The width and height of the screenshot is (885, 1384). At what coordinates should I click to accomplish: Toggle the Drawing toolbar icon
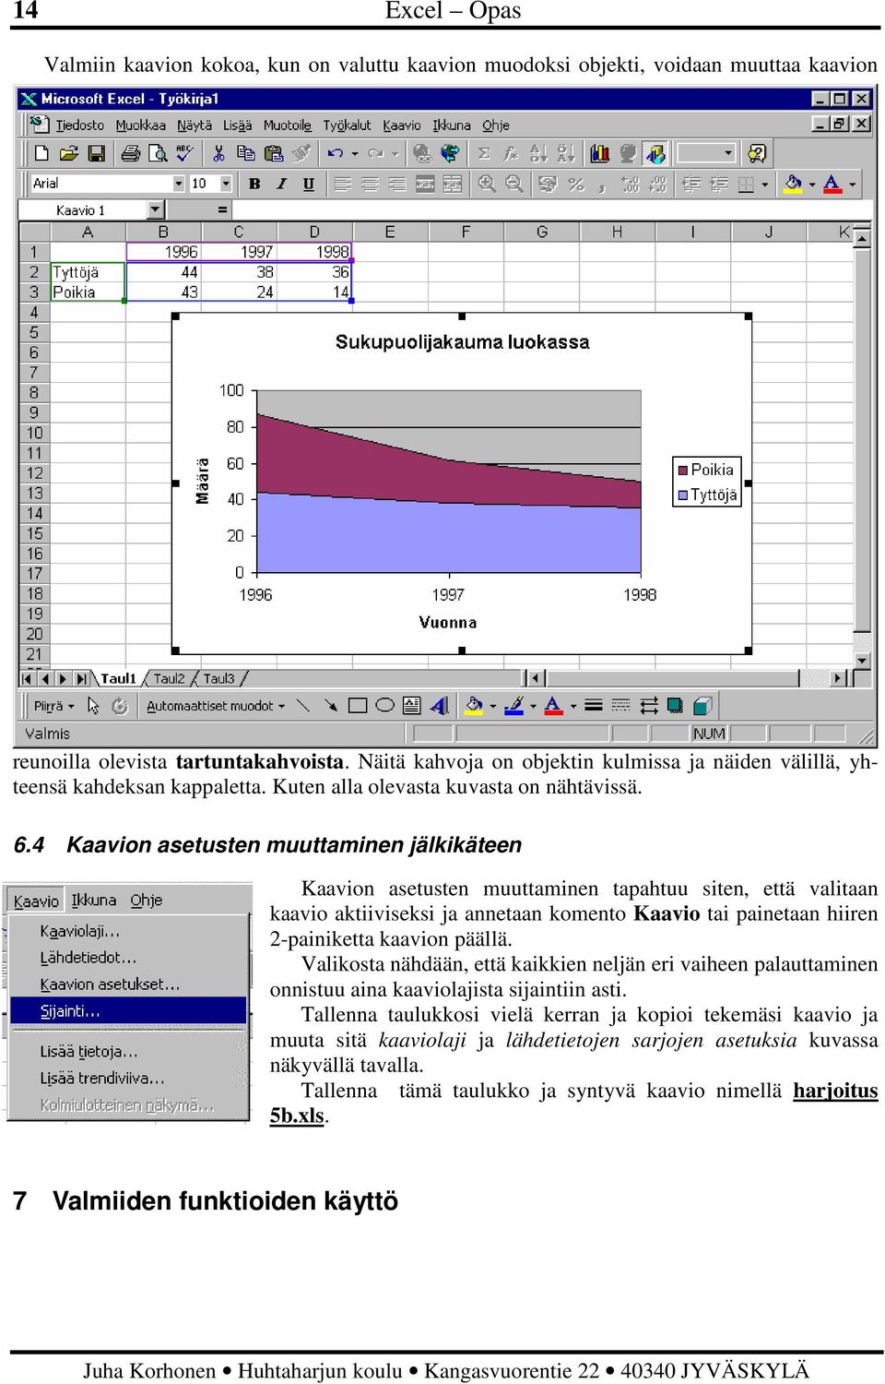[655, 153]
